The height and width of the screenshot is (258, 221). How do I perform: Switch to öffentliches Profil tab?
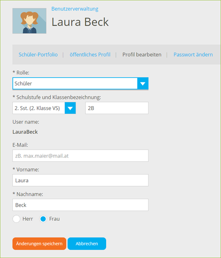click(90, 54)
